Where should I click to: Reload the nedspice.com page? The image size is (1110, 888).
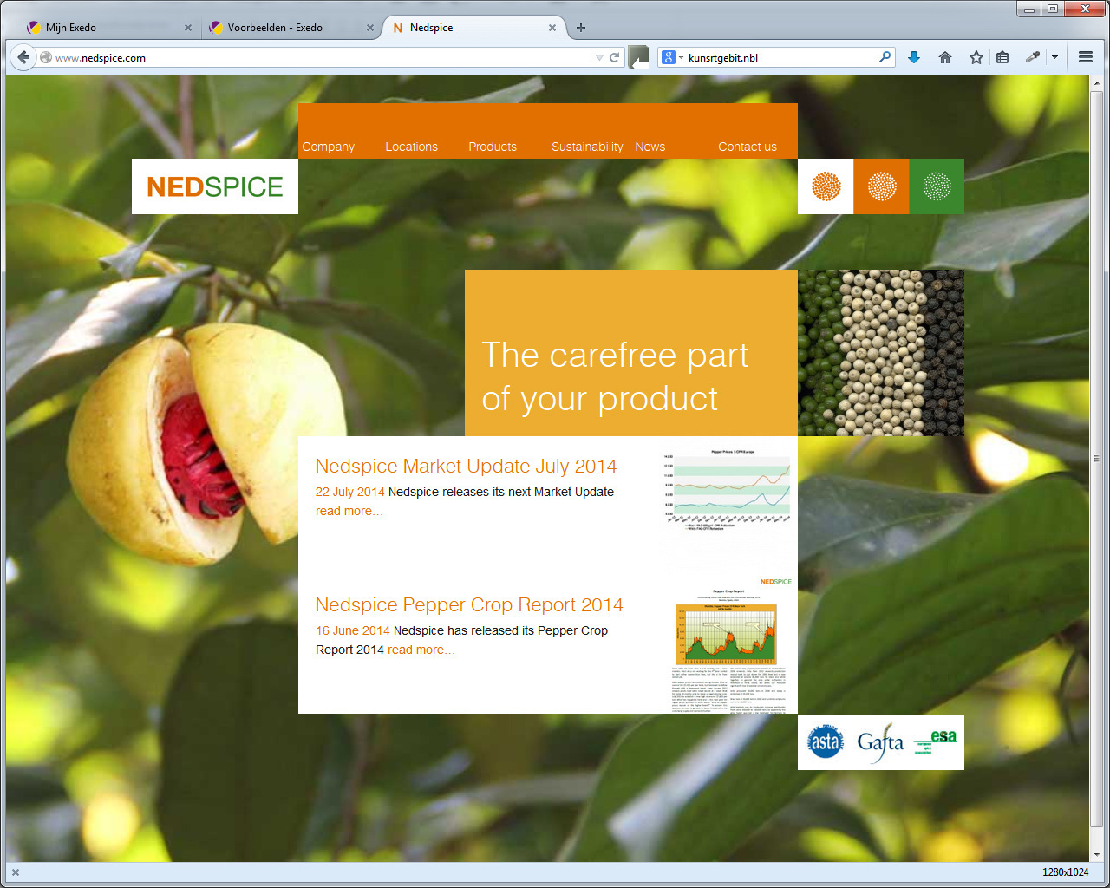pos(615,57)
